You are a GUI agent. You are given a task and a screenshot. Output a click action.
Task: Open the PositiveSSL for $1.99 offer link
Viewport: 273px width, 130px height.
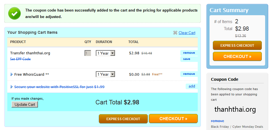(x=59, y=87)
